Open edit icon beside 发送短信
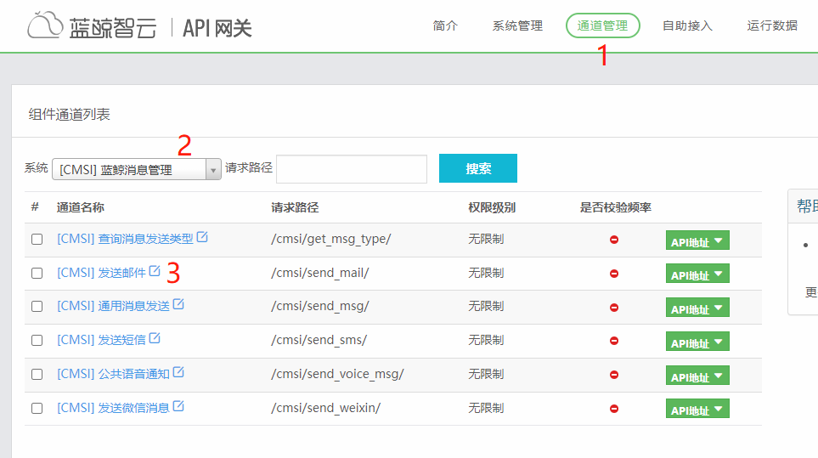Viewport: 818px width, 458px height. (x=155, y=338)
